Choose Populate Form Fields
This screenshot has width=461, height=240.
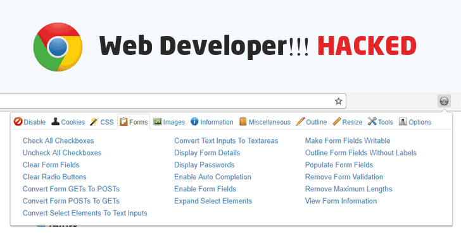coord(339,165)
